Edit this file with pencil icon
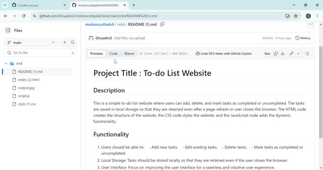The height and width of the screenshot is (170, 323). pos(291,53)
